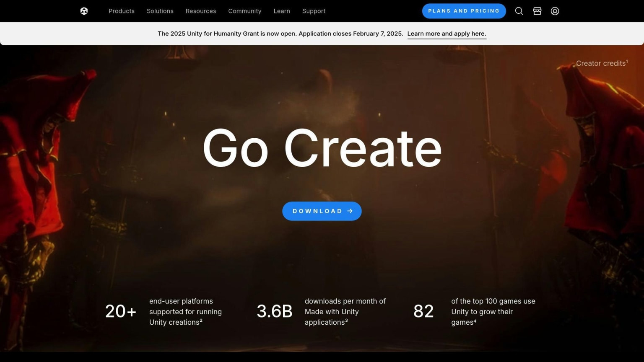
Task: Follow the 'Learn more and apply here' link
Action: (x=447, y=34)
